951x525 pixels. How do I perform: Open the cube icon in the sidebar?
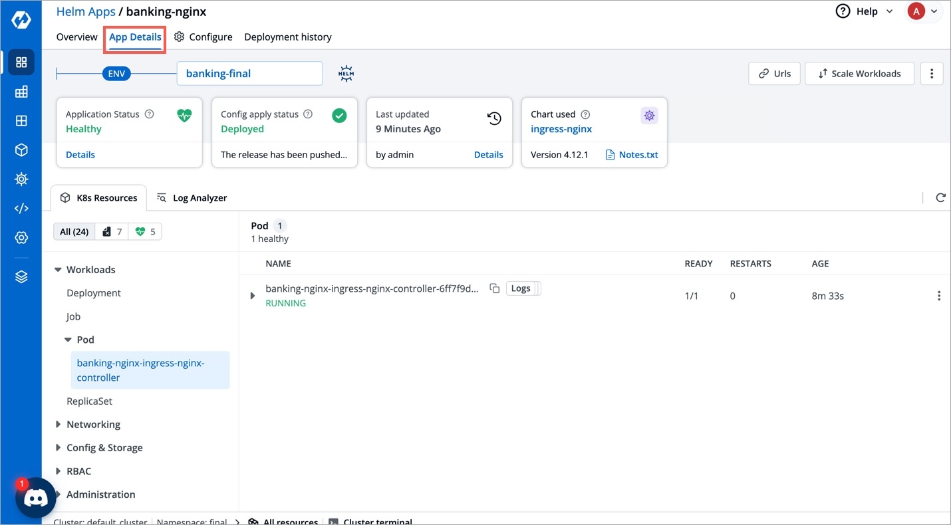[21, 150]
